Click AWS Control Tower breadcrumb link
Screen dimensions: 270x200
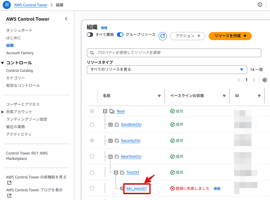coord(31,5)
